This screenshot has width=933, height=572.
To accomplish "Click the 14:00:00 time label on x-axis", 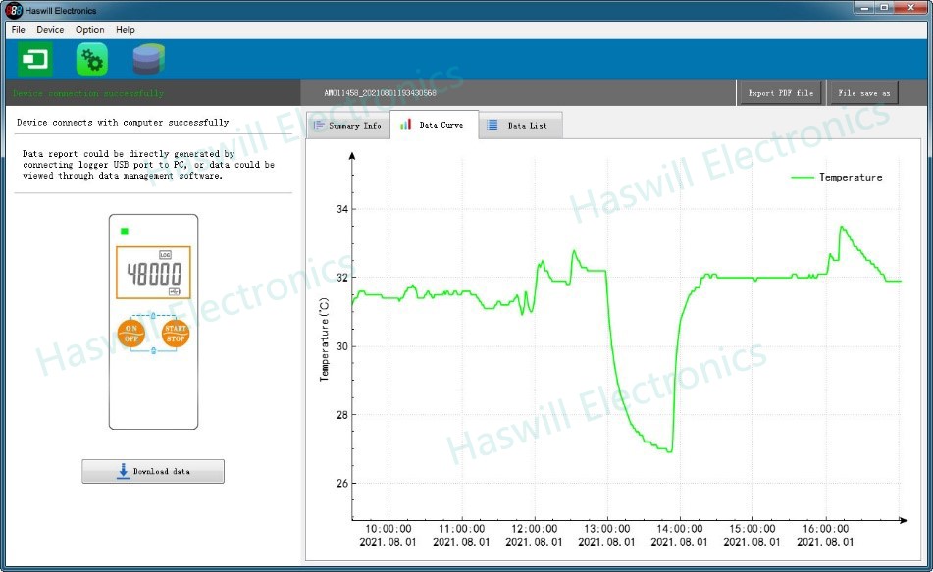I will point(680,529).
